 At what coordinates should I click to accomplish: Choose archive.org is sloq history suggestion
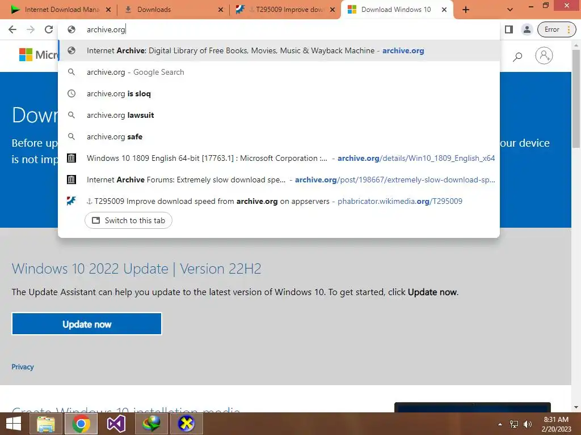[x=279, y=93]
